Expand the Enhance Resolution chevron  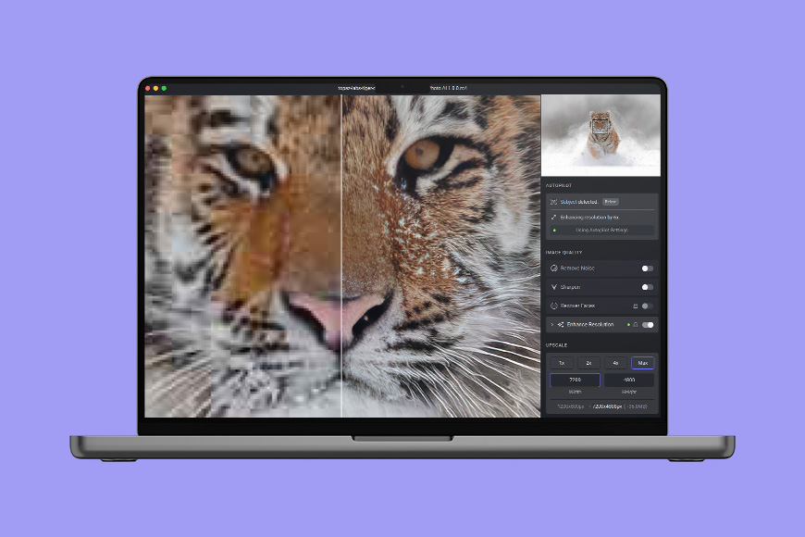[551, 325]
